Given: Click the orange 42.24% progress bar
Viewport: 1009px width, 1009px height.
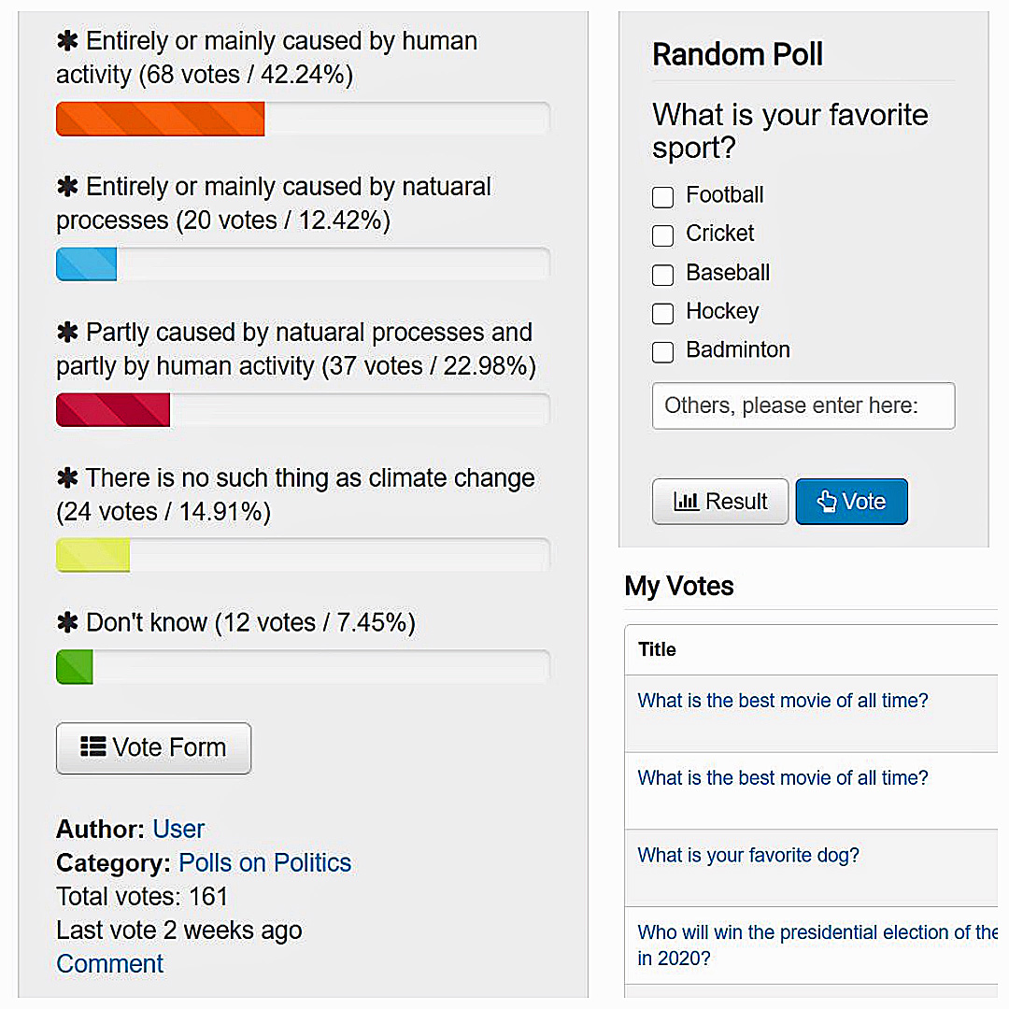Looking at the screenshot, I should (160, 119).
